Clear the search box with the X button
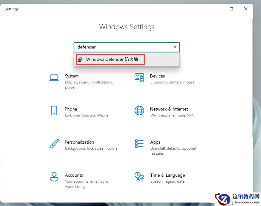This screenshot has width=261, height=206. click(x=175, y=47)
